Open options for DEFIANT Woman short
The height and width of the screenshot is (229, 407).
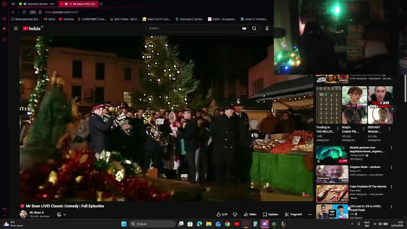pos(390,129)
